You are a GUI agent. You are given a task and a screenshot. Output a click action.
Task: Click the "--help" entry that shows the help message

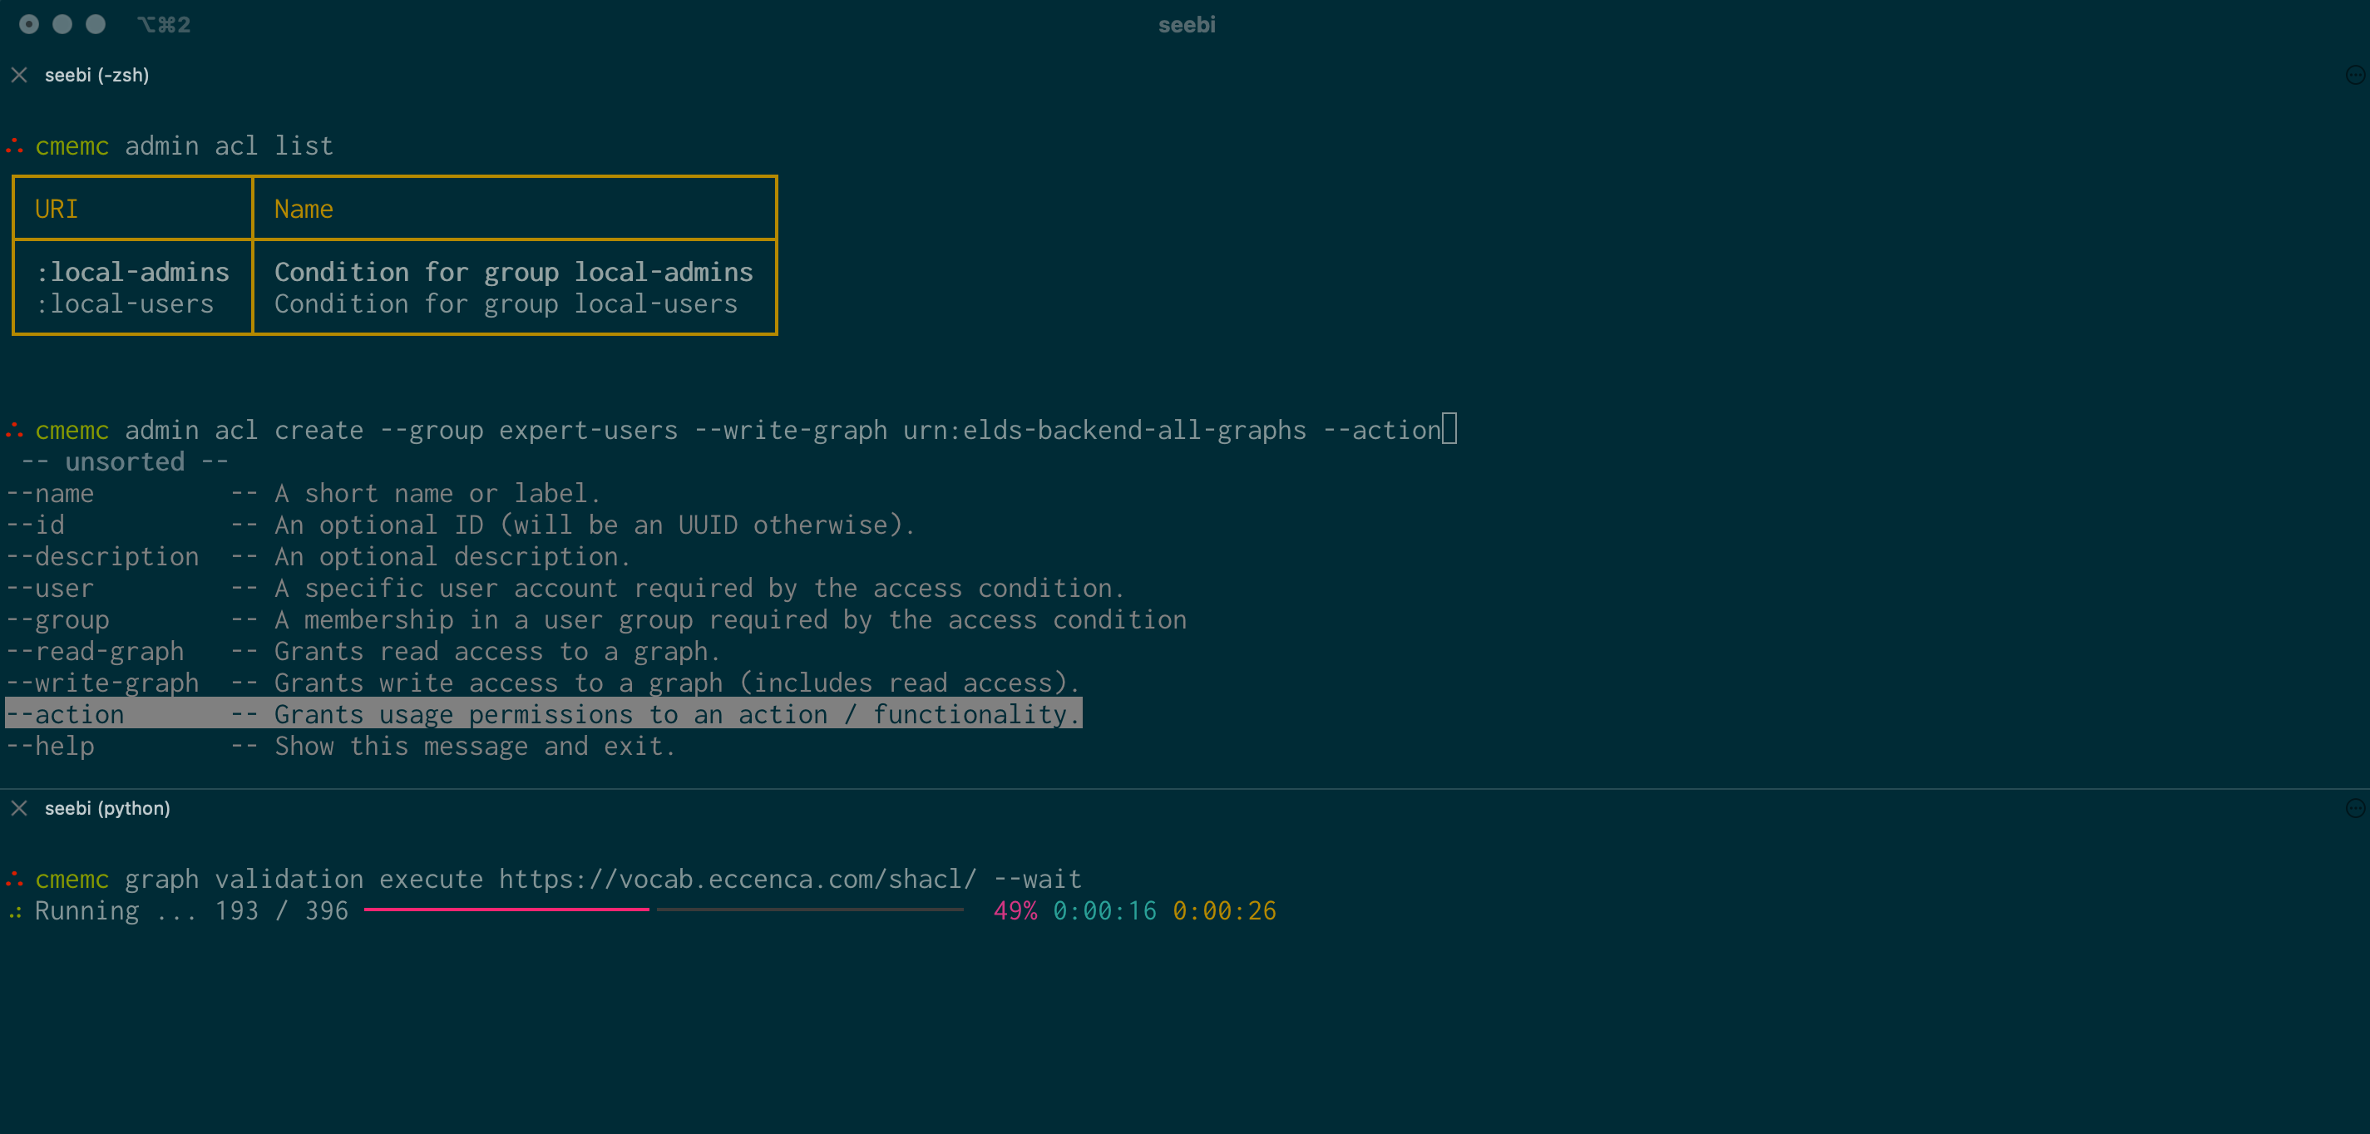(x=51, y=746)
